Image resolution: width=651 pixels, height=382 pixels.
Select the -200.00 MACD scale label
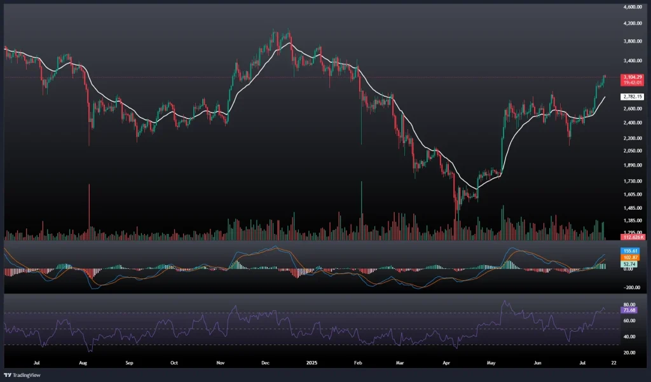point(633,287)
